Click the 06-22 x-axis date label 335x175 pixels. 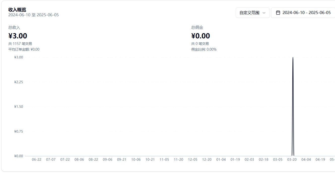(37, 159)
